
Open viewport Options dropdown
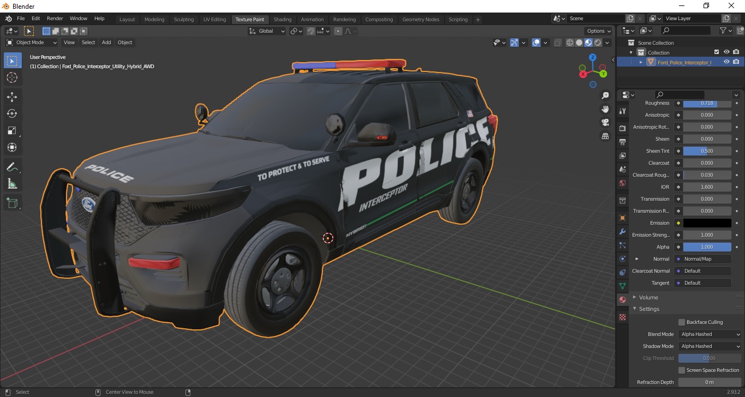point(598,31)
